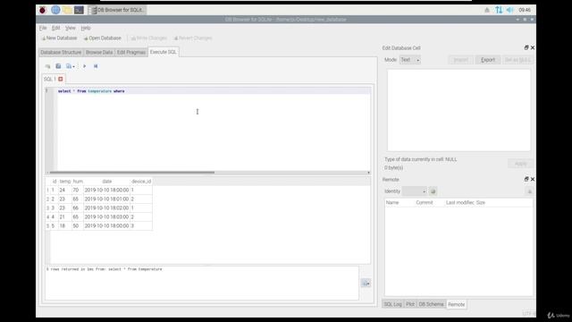
Task: Click the Set as NULL button
Action: tap(517, 60)
